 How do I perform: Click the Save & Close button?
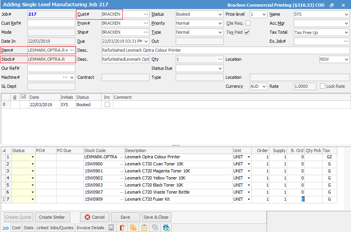(156, 217)
